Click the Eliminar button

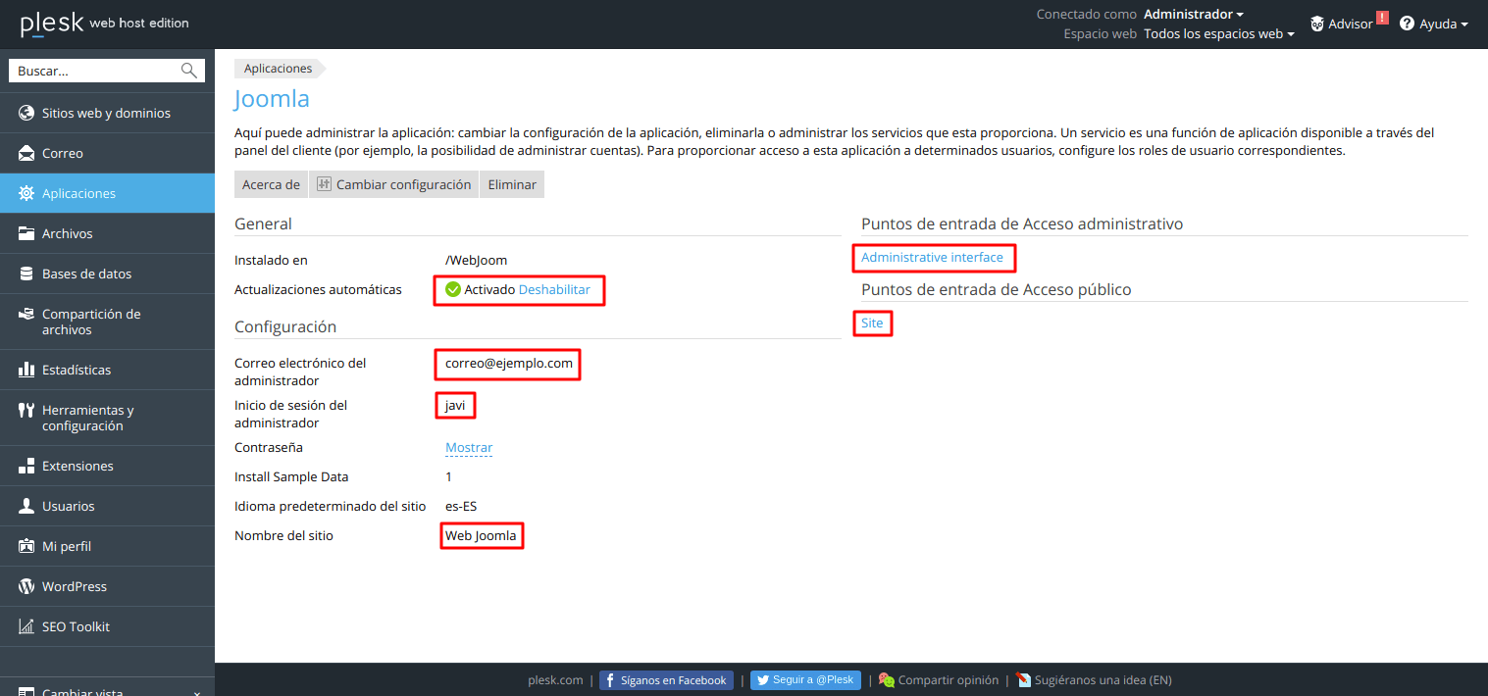[511, 183]
